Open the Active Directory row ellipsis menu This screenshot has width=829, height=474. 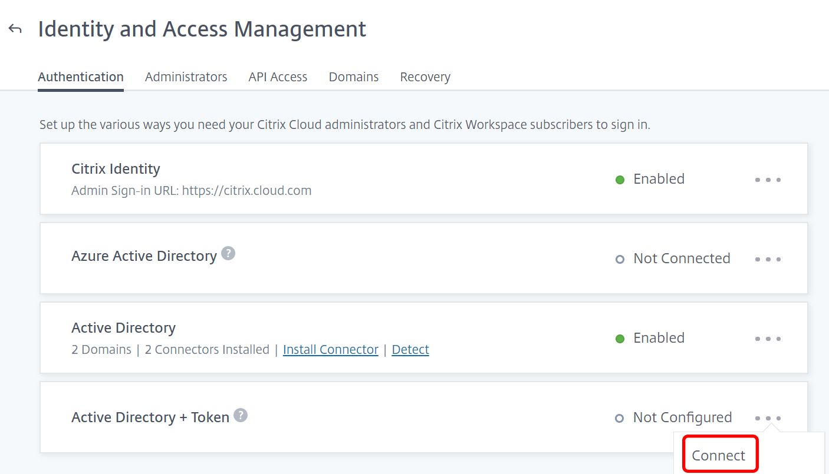point(768,339)
